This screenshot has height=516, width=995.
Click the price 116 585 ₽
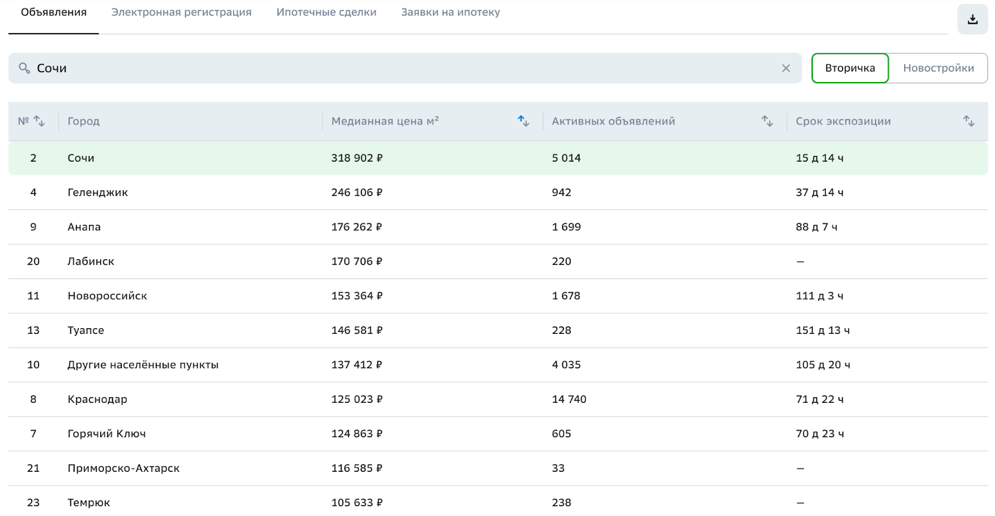click(x=357, y=468)
